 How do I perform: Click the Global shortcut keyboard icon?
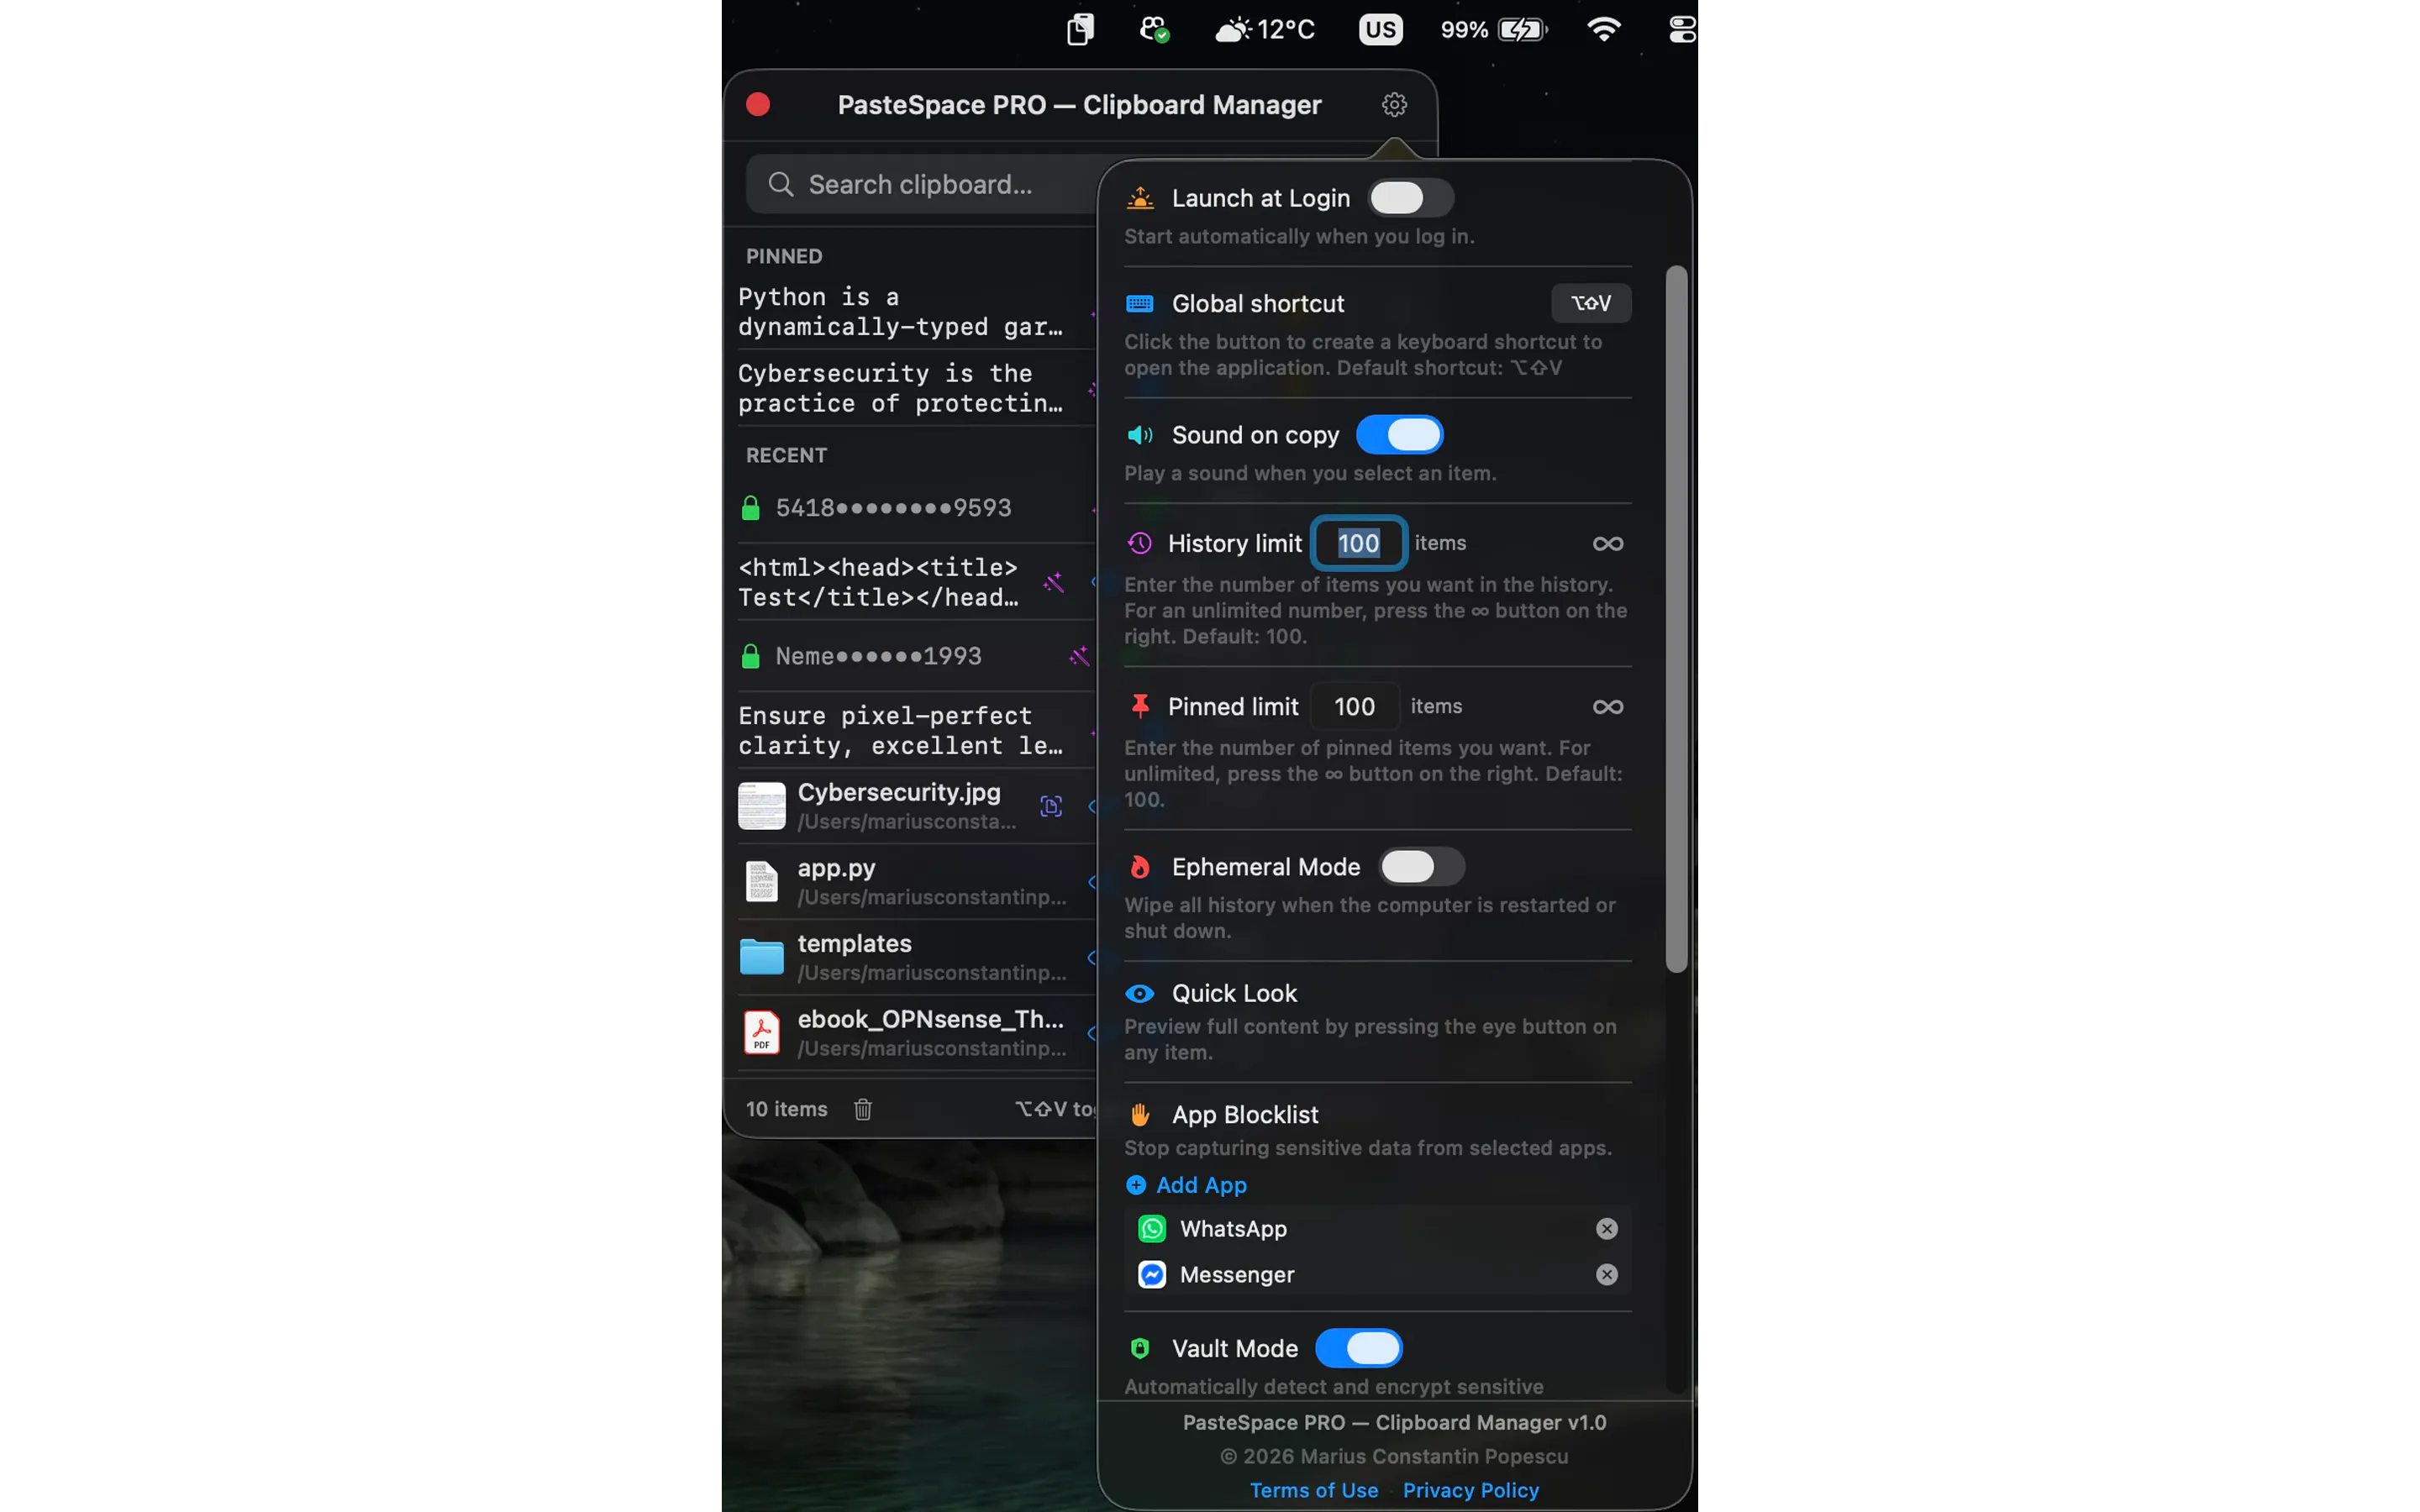(1139, 303)
